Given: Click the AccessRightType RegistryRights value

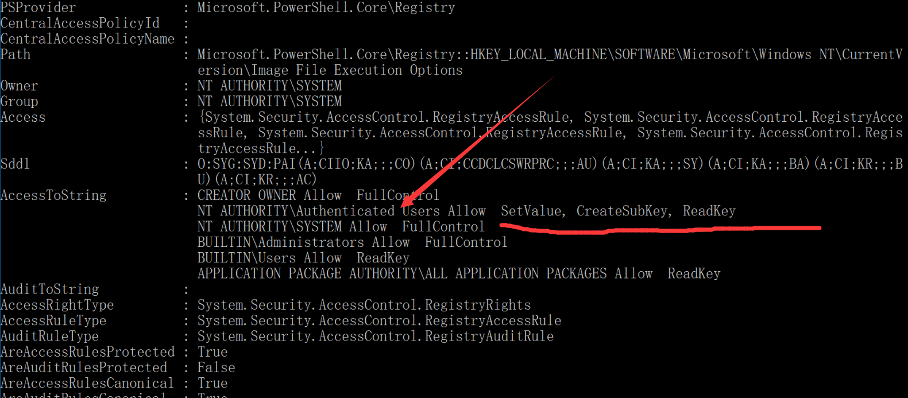Looking at the screenshot, I should [364, 305].
